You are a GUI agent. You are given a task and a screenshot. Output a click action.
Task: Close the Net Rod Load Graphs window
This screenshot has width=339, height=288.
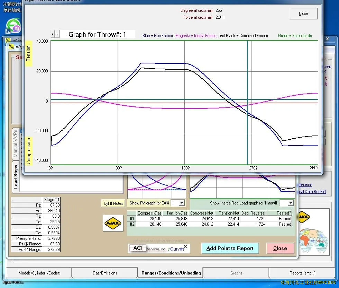[303, 14]
